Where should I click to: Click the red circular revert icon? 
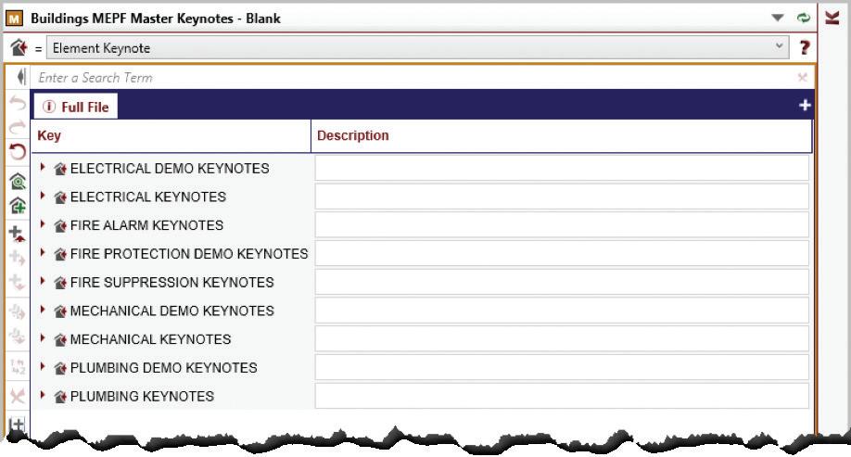click(x=18, y=151)
